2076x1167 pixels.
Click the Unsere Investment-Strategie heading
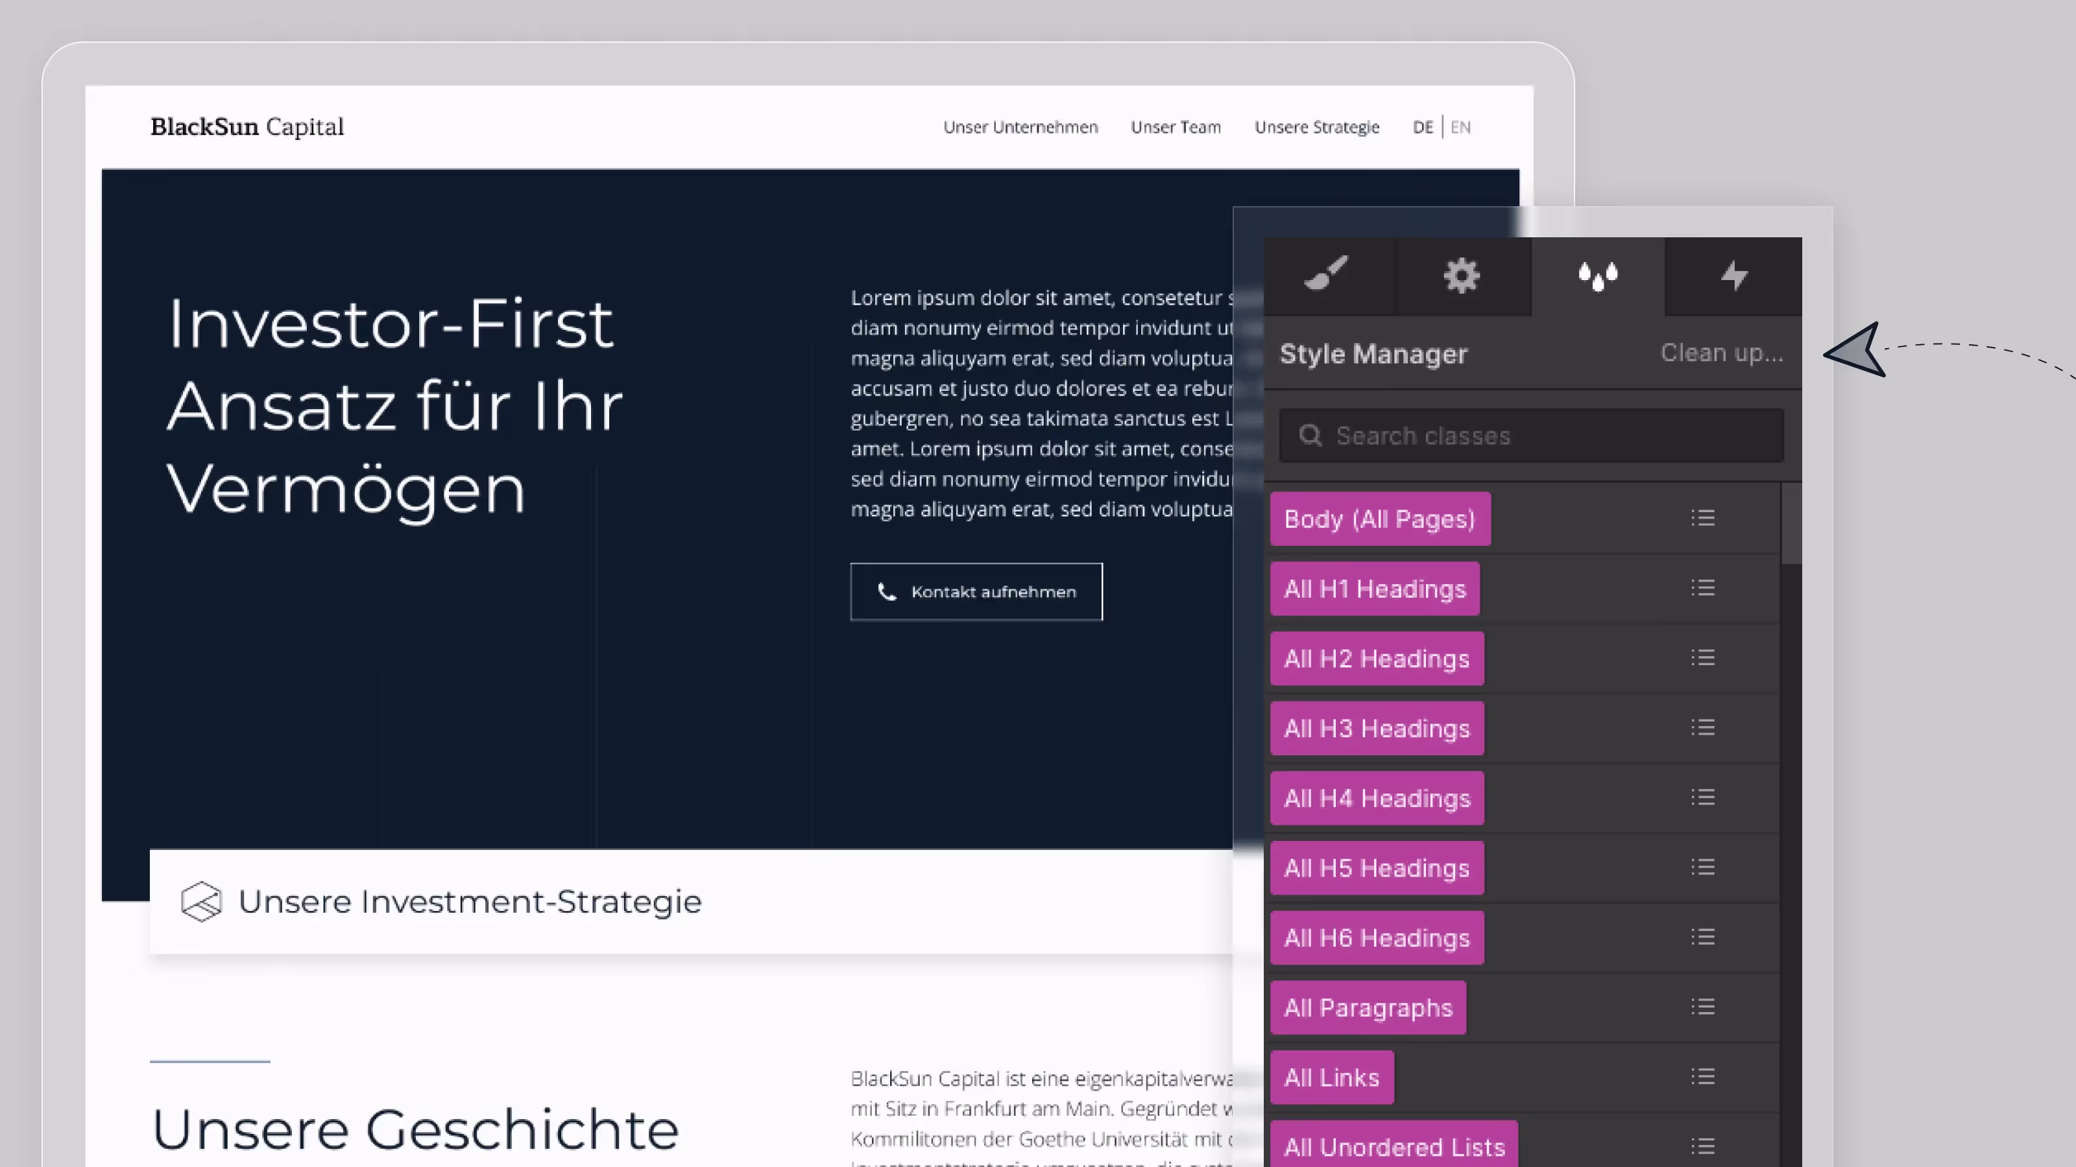pos(470,901)
